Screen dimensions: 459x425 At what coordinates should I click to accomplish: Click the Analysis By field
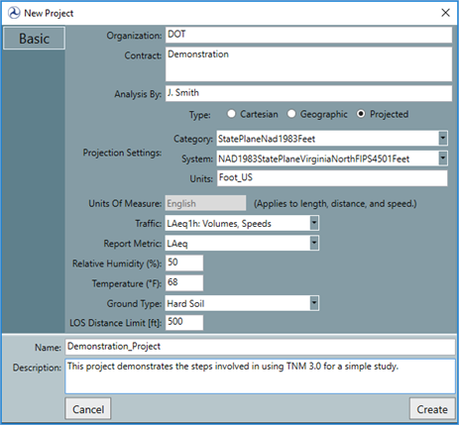point(308,93)
